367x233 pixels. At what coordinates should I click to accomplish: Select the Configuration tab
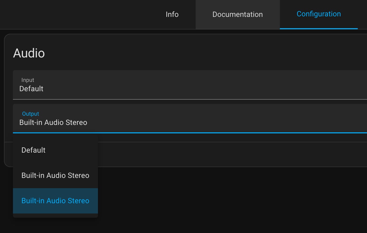319,14
